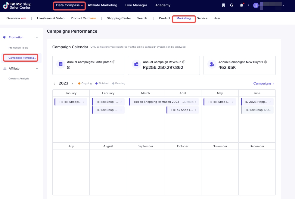
Task: Click info icon beside Annual Campaigns New Buyers
Action: (x=265, y=62)
